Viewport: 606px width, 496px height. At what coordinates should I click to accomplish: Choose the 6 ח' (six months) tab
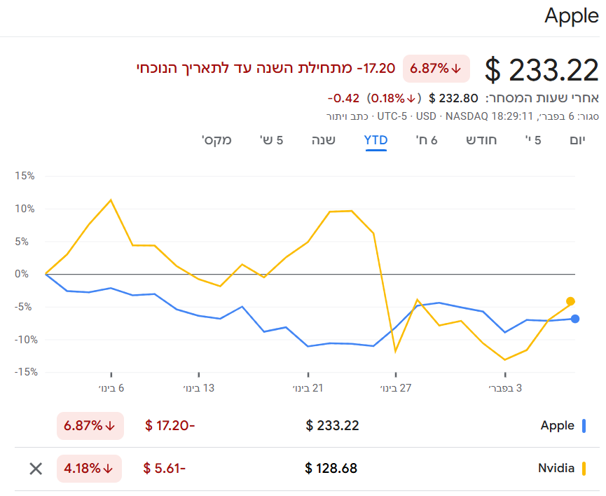(427, 140)
